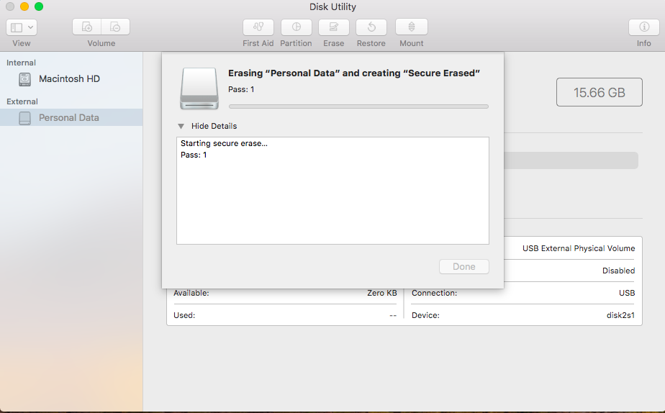Viewport: 665px width, 413px height.
Task: Click the Internal section header
Action: point(21,63)
